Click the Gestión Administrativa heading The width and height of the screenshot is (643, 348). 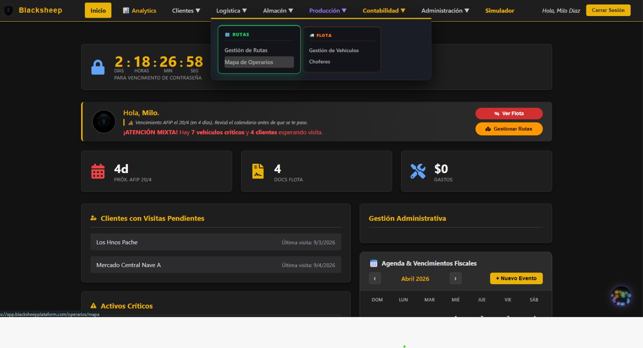pyautogui.click(x=407, y=218)
